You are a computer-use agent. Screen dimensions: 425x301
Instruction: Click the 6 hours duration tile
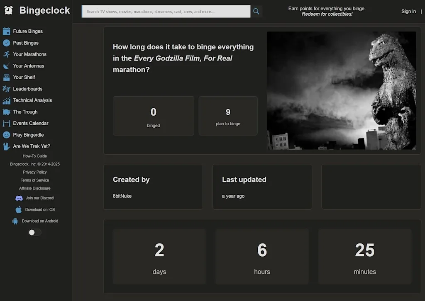point(262,256)
